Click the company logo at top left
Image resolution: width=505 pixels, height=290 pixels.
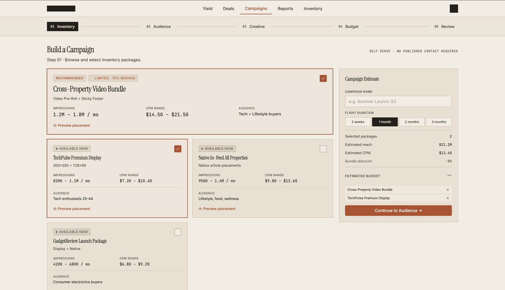[61, 8]
